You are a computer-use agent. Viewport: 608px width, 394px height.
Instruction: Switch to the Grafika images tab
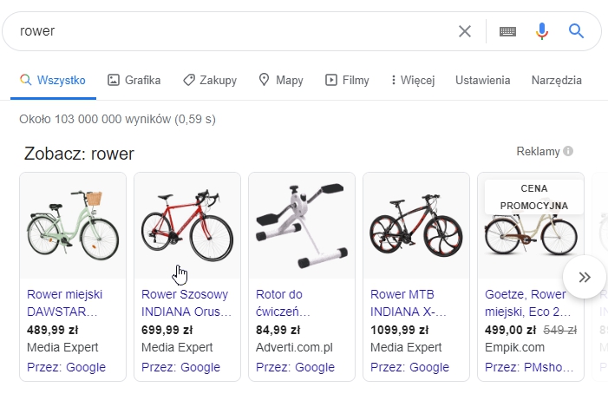pos(134,81)
